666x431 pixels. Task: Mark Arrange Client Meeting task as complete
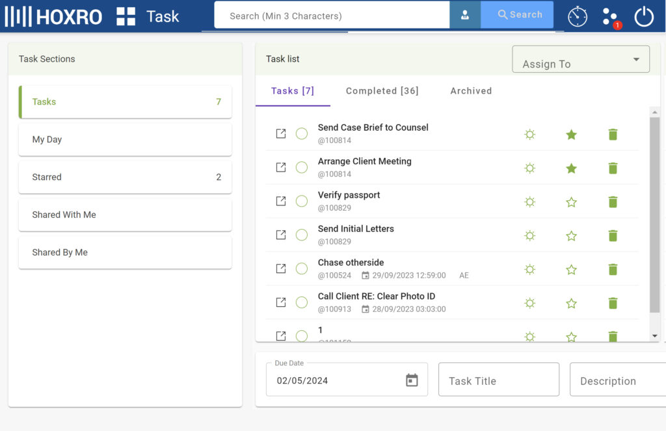(302, 168)
